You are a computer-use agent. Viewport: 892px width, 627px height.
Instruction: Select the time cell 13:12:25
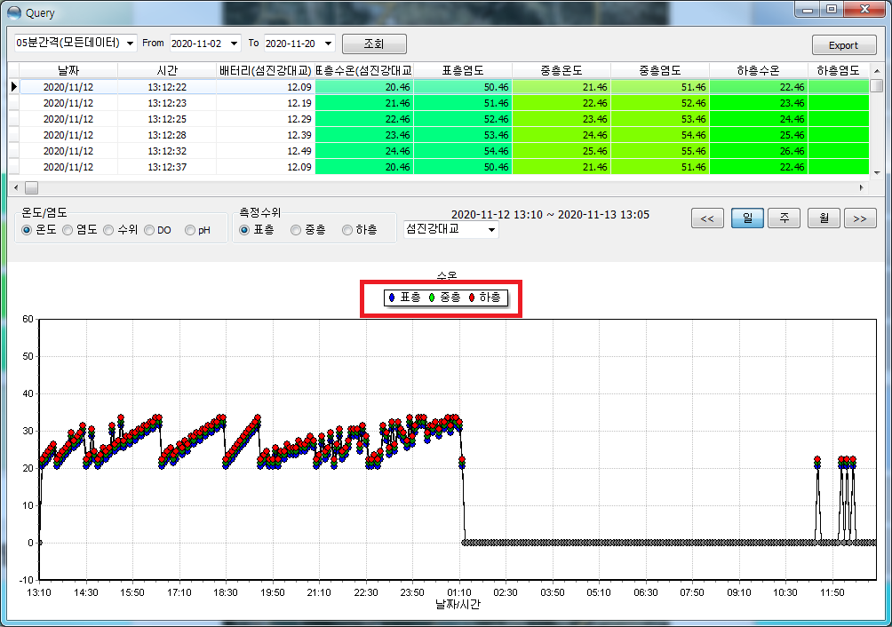[x=167, y=119]
